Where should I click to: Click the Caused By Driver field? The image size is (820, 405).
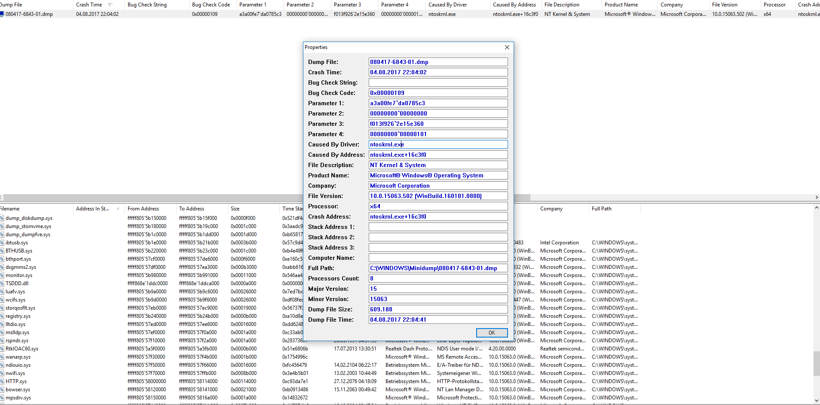tap(438, 144)
